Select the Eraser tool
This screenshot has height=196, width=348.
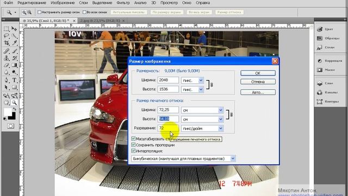(x=6, y=65)
